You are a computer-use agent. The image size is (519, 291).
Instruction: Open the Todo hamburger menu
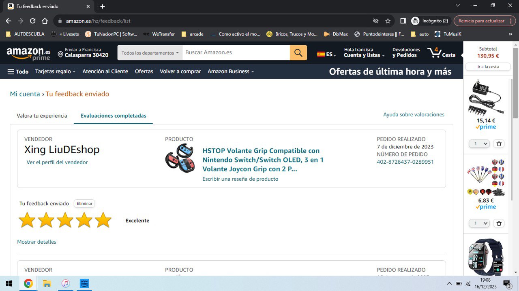(x=18, y=72)
